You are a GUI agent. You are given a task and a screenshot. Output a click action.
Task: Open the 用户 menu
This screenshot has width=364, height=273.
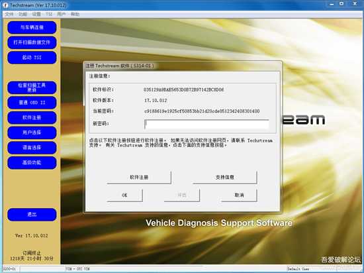click(62, 14)
